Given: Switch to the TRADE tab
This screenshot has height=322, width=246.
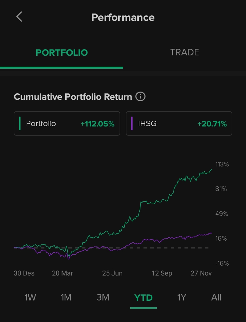Looking at the screenshot, I should tap(184, 52).
